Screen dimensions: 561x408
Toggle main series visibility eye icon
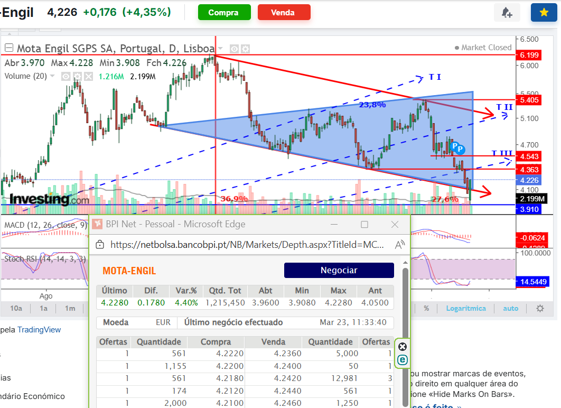pyautogui.click(x=234, y=49)
